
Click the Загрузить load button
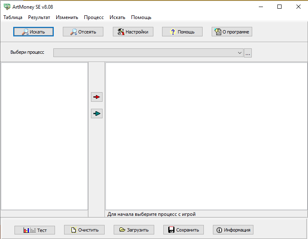[x=134, y=230]
